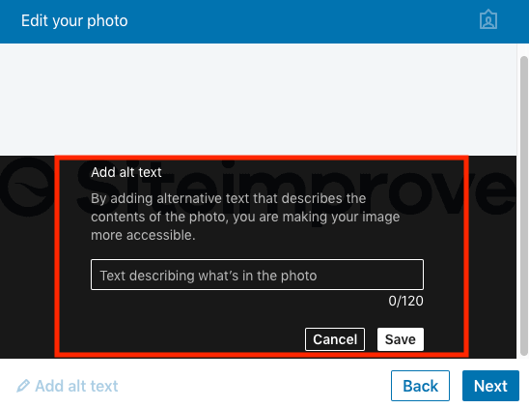Proceed with the Next button
The width and height of the screenshot is (529, 408).
[x=490, y=386]
